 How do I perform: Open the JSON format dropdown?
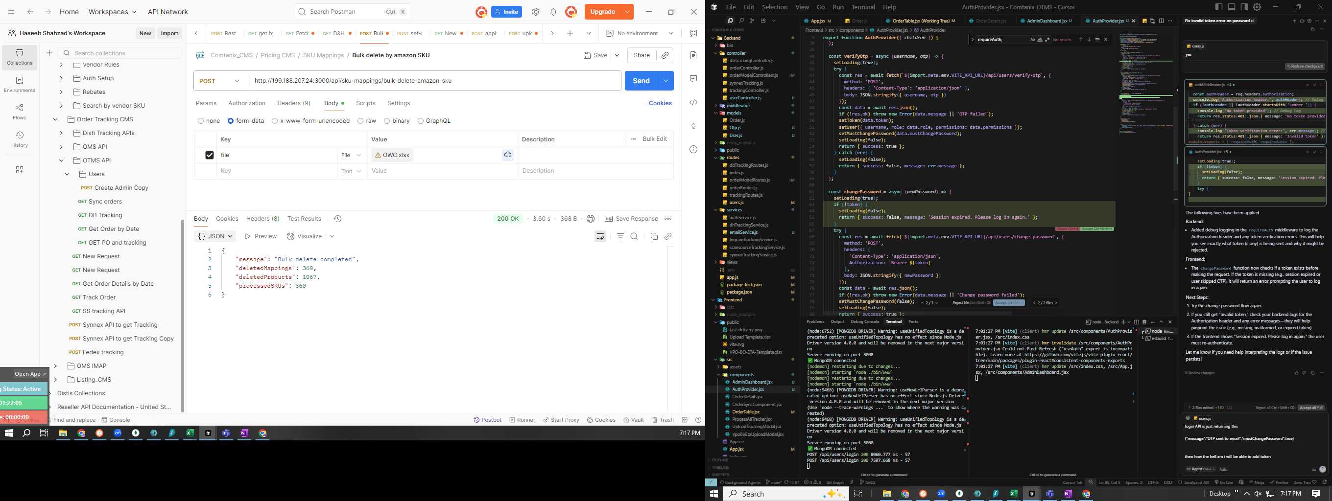coord(215,236)
